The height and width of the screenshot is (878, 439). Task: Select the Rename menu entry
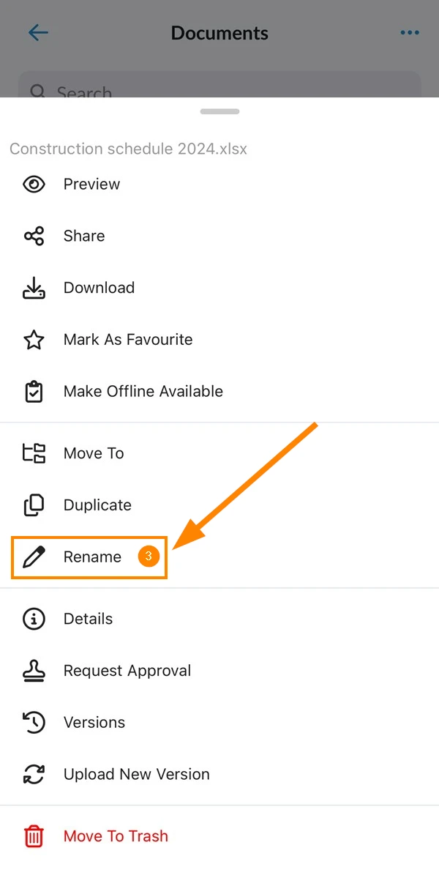pos(89,557)
